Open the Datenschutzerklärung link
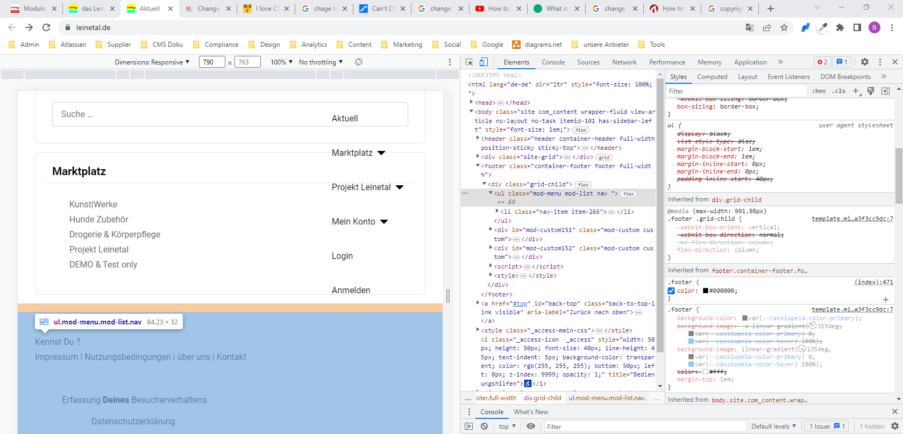903x434 pixels. coord(133,421)
